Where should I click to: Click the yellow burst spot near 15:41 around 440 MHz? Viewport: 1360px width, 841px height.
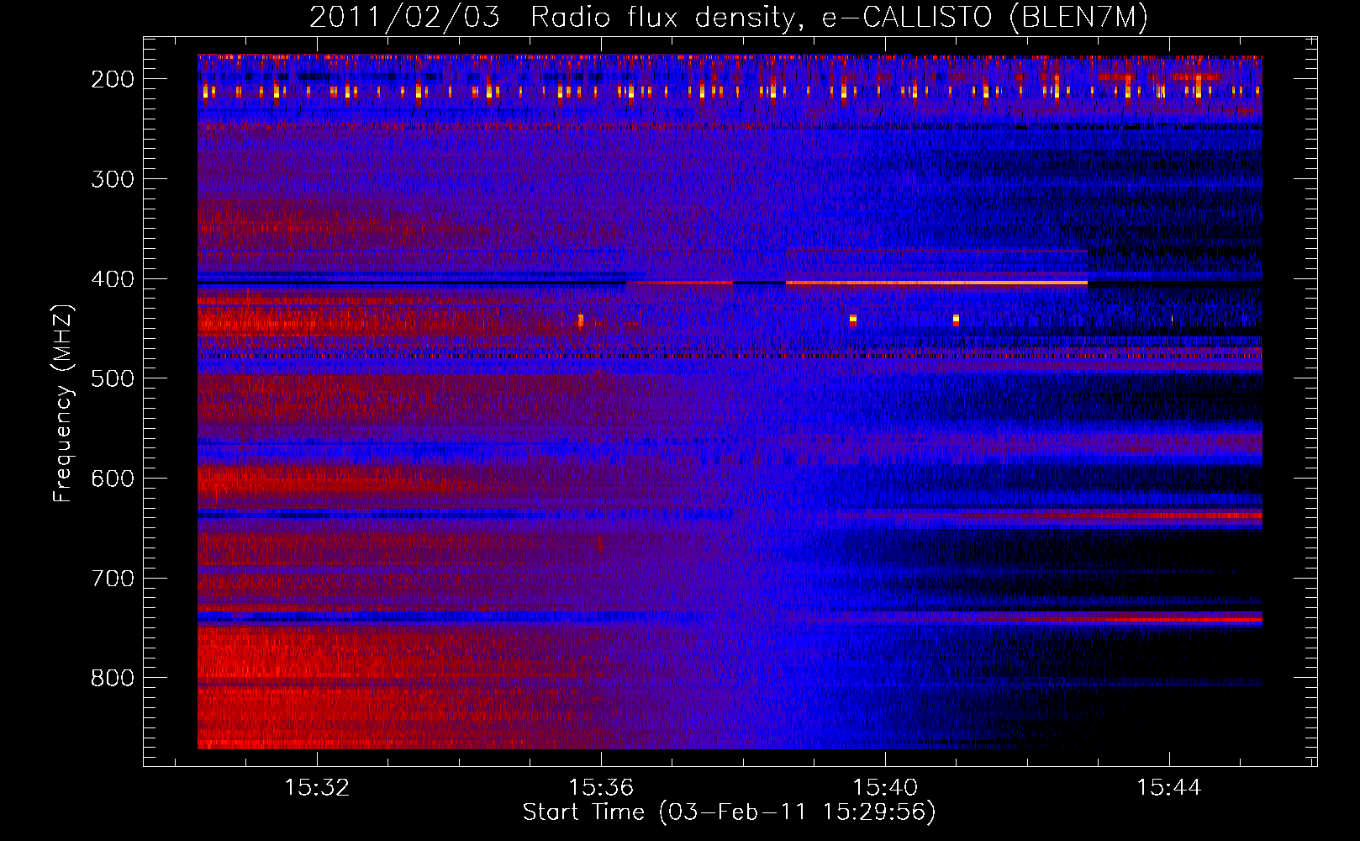point(956,320)
